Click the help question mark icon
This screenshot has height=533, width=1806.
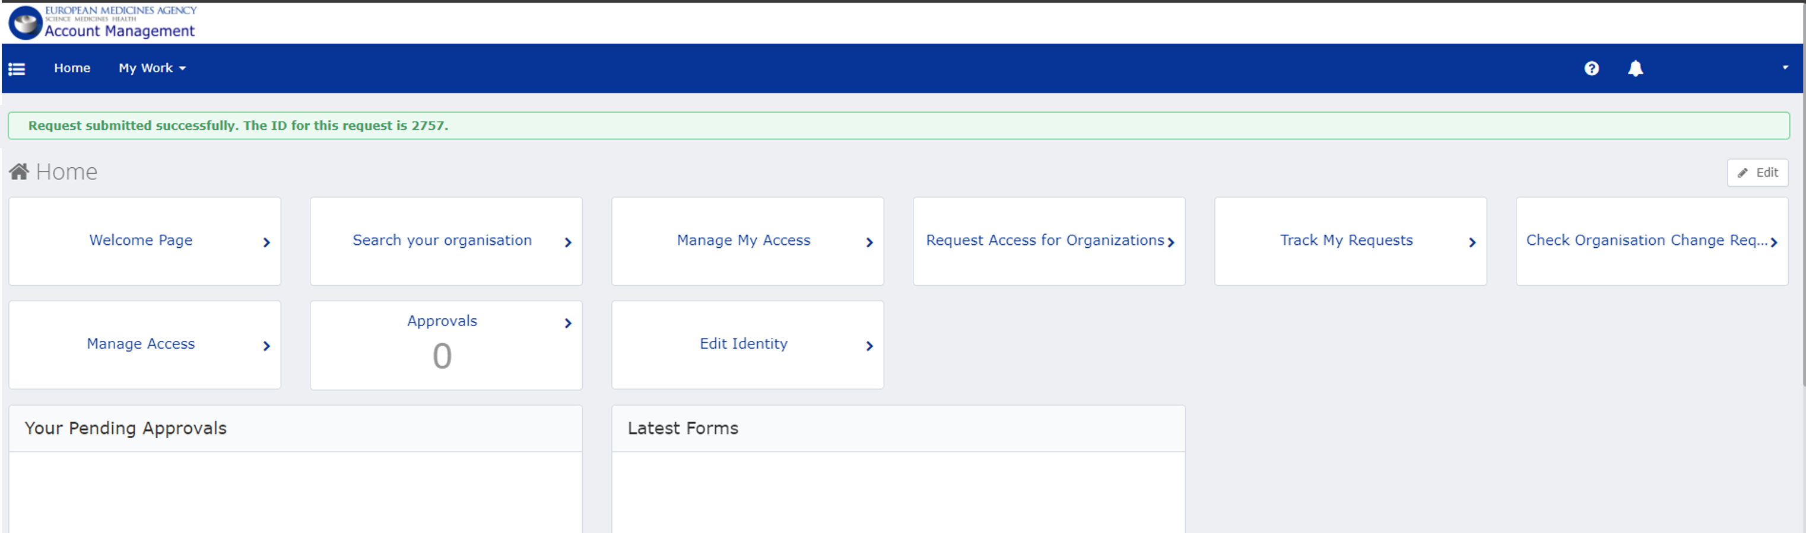click(1592, 68)
